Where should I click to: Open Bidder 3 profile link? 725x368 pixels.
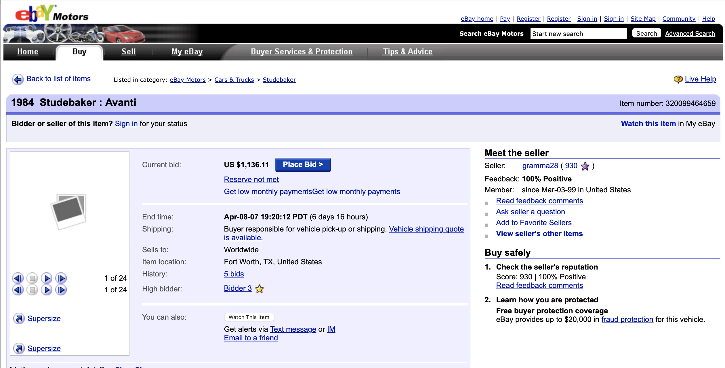(238, 288)
